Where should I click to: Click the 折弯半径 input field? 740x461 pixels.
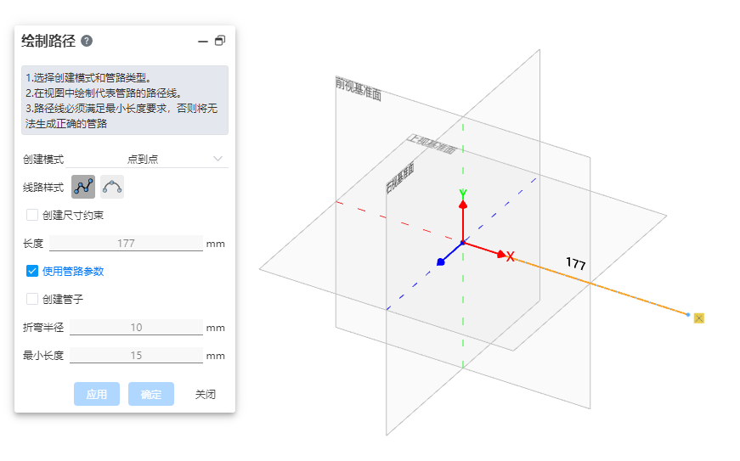pyautogui.click(x=136, y=328)
